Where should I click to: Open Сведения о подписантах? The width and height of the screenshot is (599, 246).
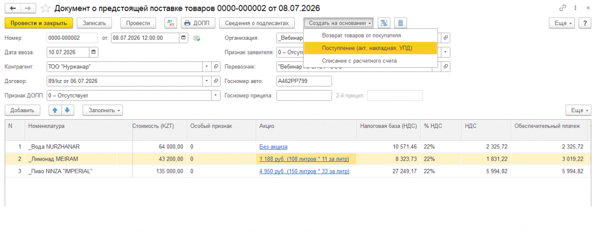pyautogui.click(x=257, y=23)
